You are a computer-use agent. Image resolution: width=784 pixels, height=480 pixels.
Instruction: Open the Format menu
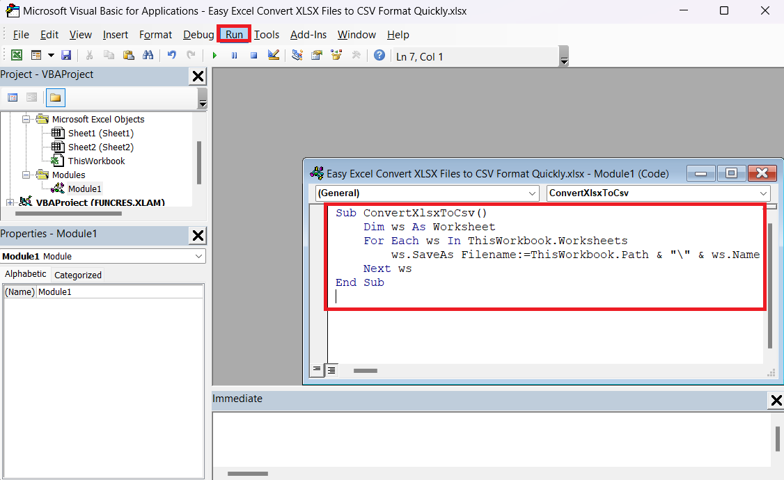point(155,35)
